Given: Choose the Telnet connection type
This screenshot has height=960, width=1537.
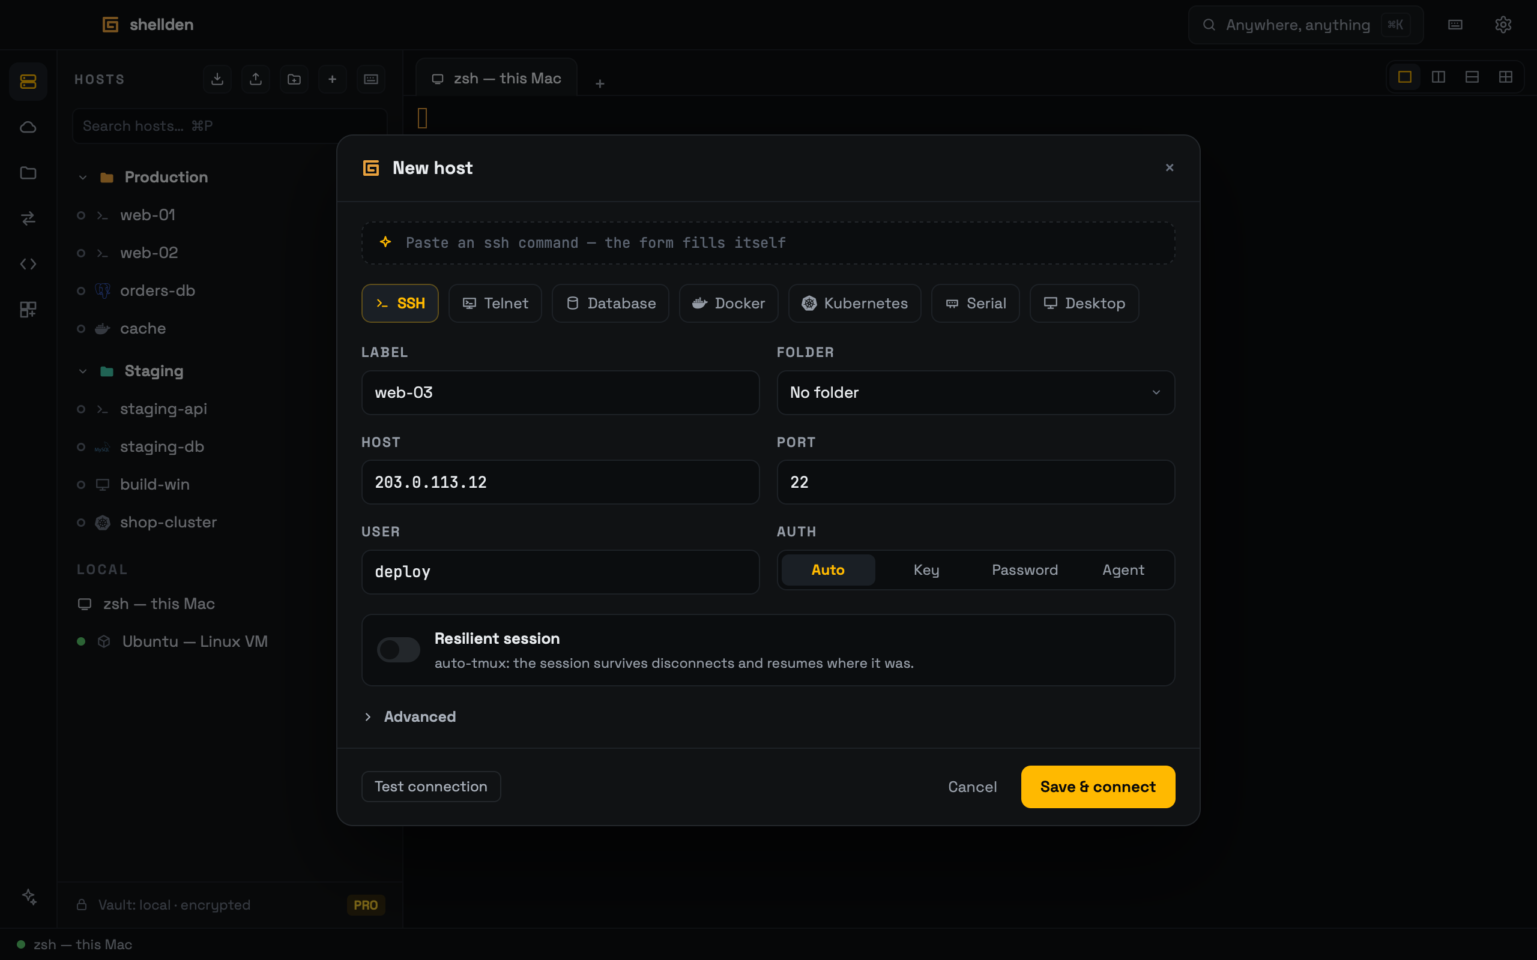Looking at the screenshot, I should (495, 304).
